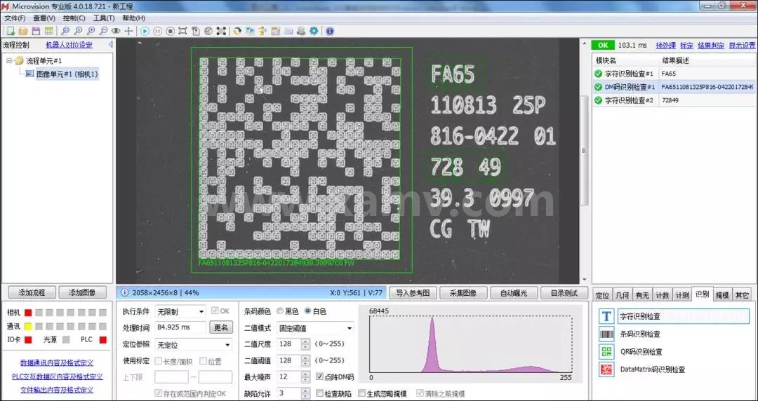Image resolution: width=758 pixels, height=401 pixels.
Task: Select 图像单元#1 (相机1) tree item
Action: [x=67, y=74]
